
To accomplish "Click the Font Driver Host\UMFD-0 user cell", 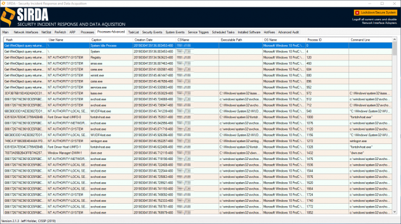I will (x=68, y=117).
